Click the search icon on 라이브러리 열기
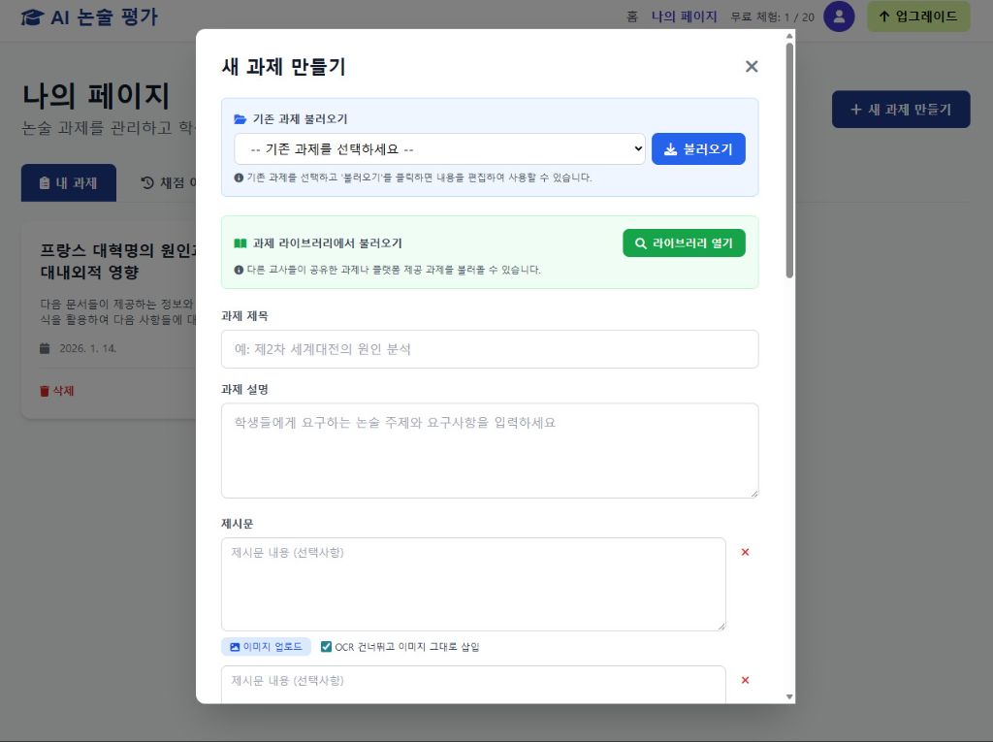The height and width of the screenshot is (742, 993). pyautogui.click(x=641, y=242)
